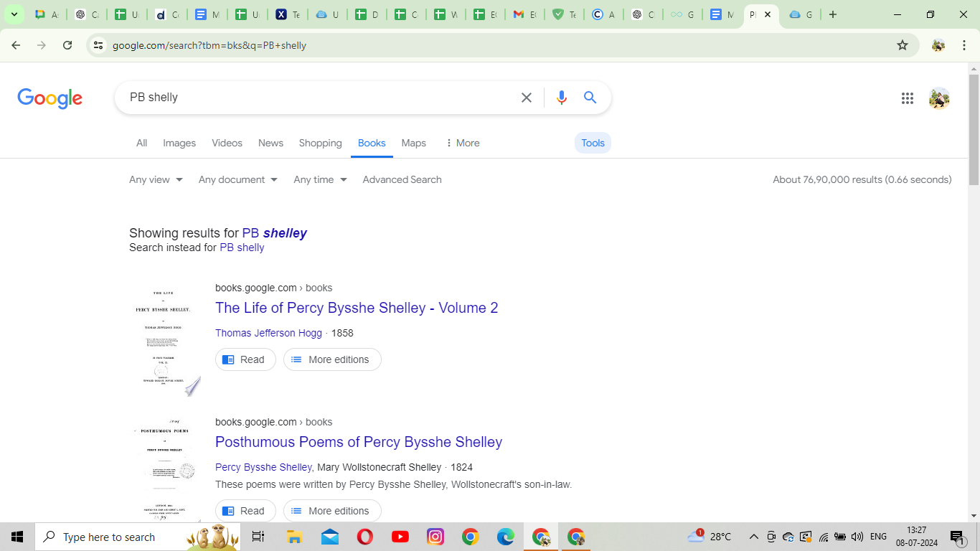
Task: Switch input language via ENG indicator
Action: pyautogui.click(x=878, y=537)
